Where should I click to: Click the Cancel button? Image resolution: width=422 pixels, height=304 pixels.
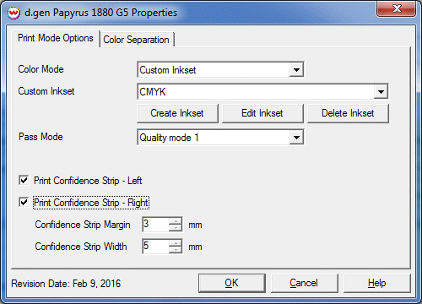pos(305,283)
